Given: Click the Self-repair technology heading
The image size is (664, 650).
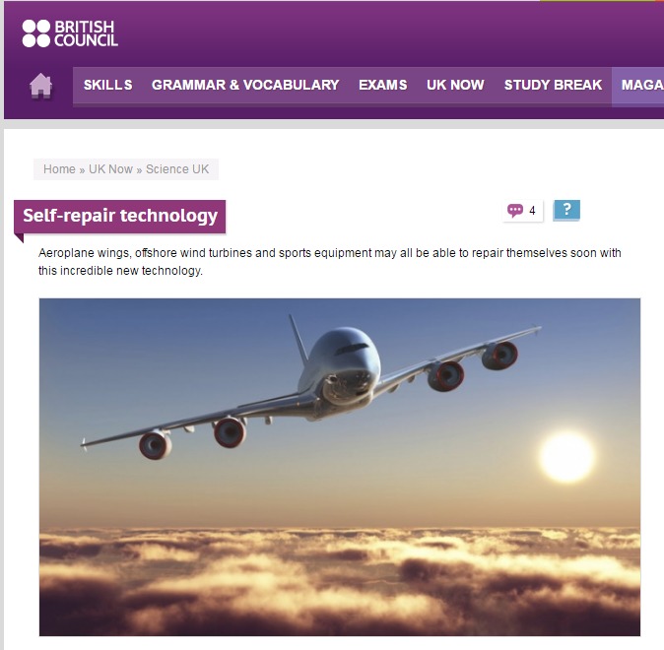Looking at the screenshot, I should pyautogui.click(x=120, y=216).
